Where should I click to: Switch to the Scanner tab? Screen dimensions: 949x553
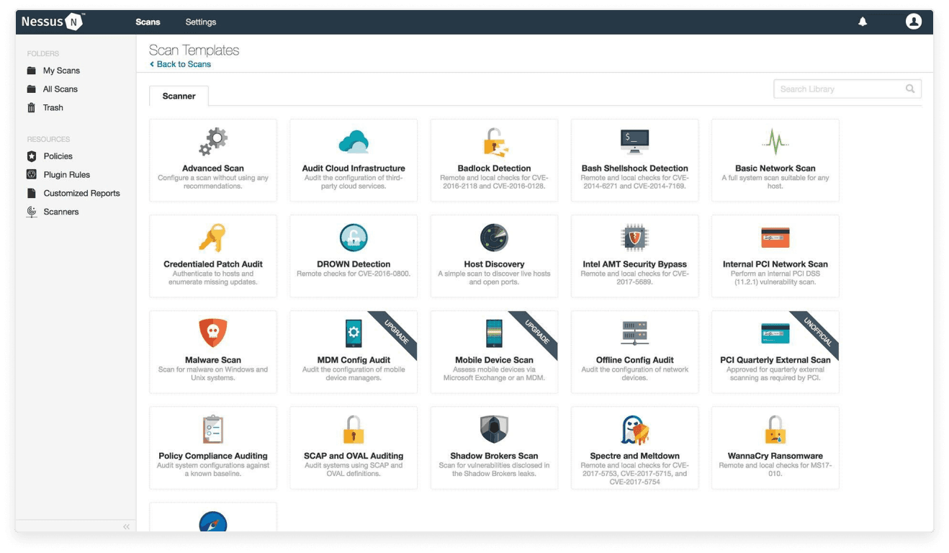[179, 96]
